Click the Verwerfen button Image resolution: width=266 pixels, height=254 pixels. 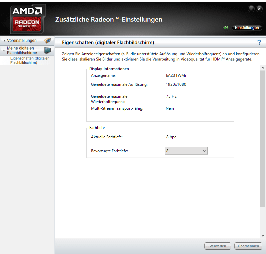click(x=218, y=246)
